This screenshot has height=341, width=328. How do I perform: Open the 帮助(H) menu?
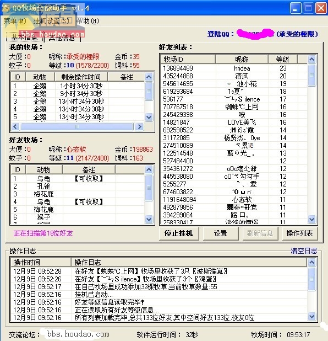point(88,21)
